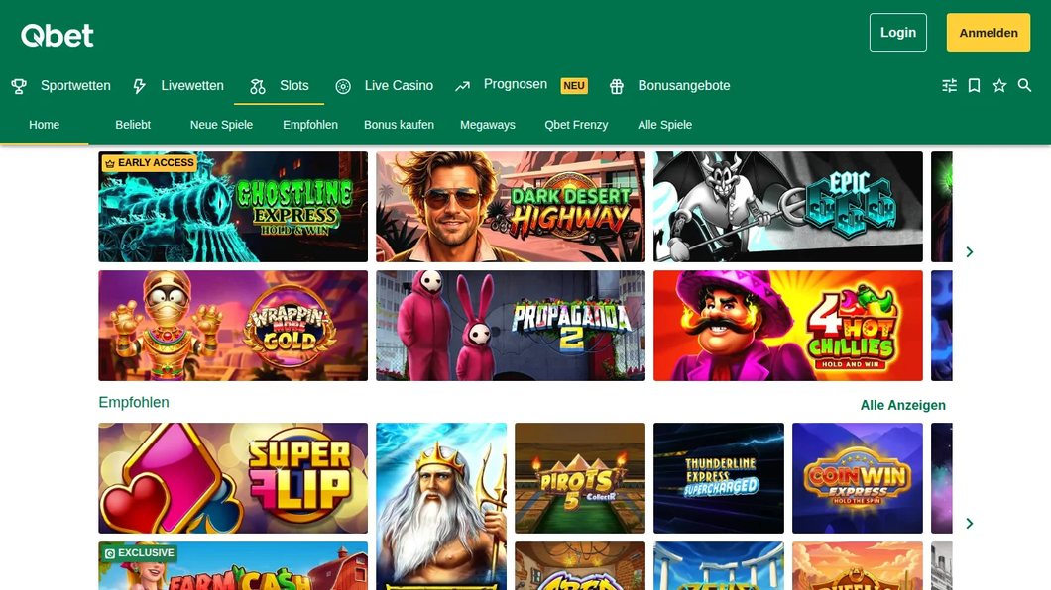Image resolution: width=1051 pixels, height=590 pixels.
Task: Switch to the Bonus kaufen tab
Action: 399,125
